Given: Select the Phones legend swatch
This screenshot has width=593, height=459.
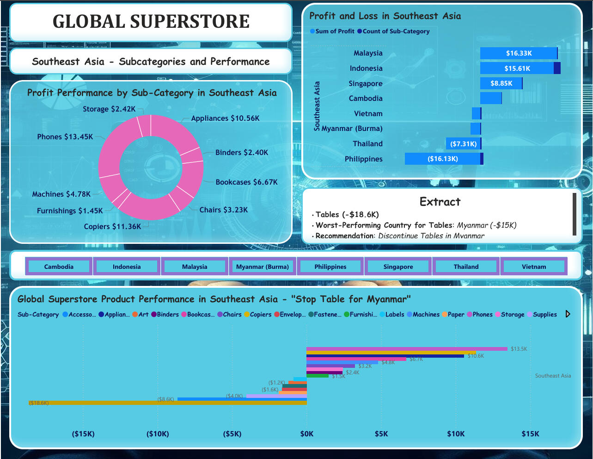Looking at the screenshot, I should 470,315.
